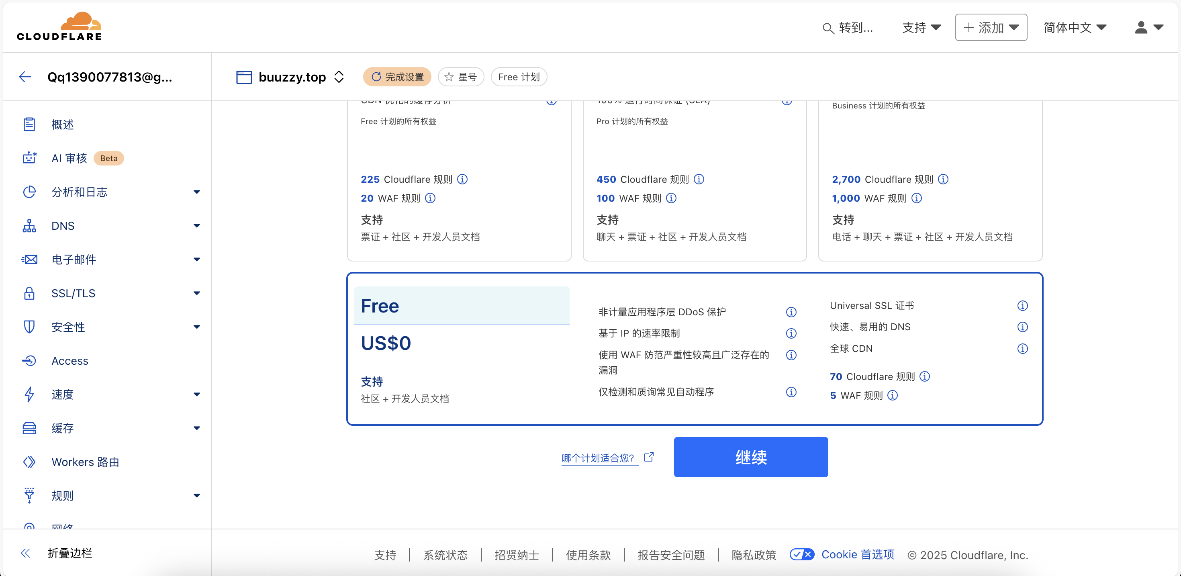Expand the SSL/TLS submenu arrow

pos(197,293)
